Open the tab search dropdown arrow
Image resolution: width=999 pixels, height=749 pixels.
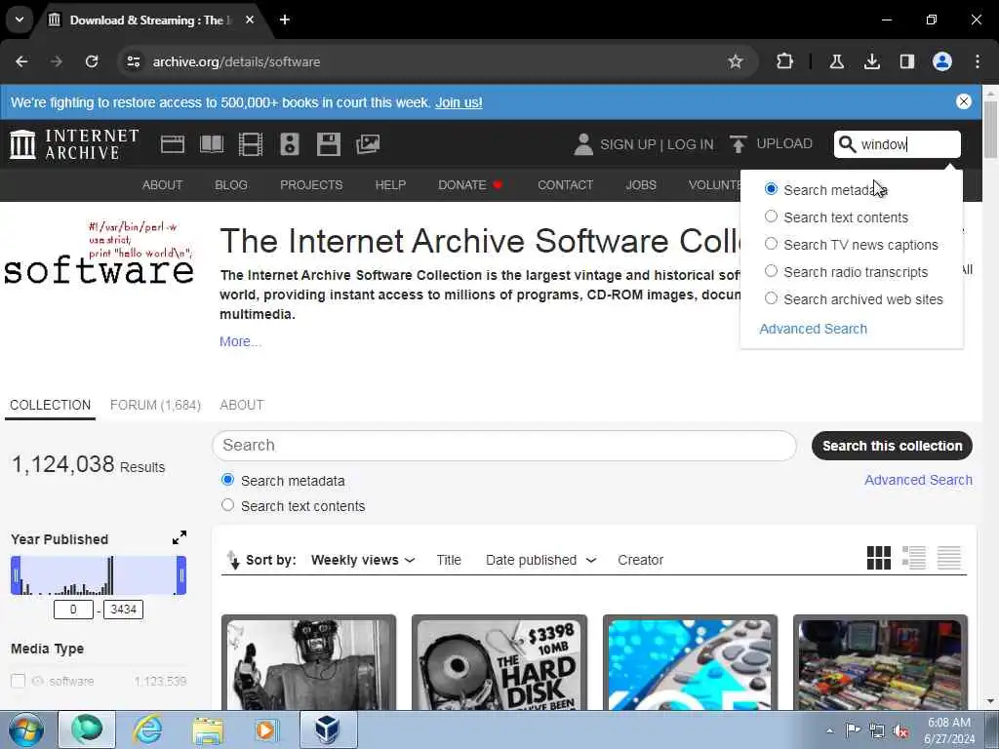click(20, 20)
